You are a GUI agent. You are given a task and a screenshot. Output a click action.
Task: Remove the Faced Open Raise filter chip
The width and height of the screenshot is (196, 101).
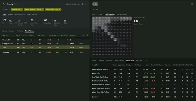(x=59, y=9)
